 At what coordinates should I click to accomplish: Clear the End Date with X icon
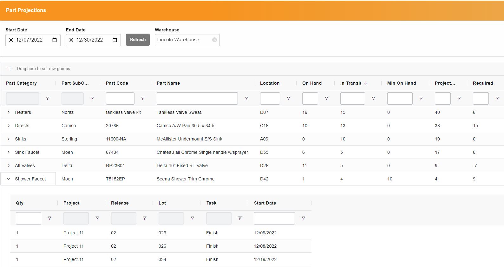coord(71,40)
